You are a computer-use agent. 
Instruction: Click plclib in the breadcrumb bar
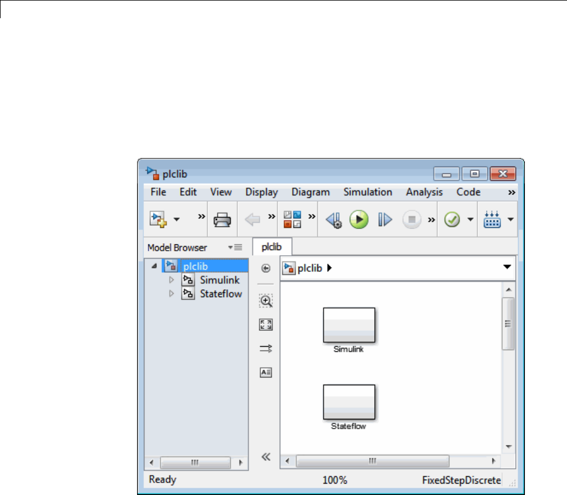pos(309,268)
